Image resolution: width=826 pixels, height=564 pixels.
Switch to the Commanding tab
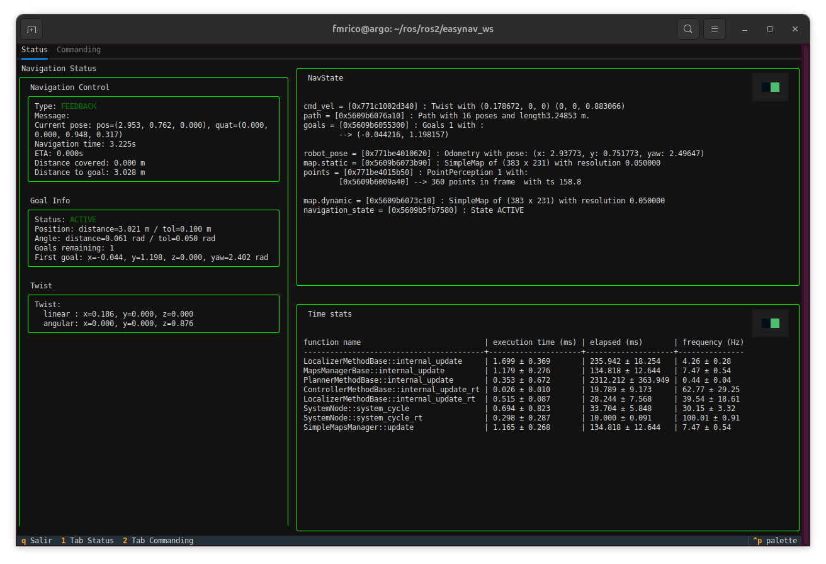point(79,50)
